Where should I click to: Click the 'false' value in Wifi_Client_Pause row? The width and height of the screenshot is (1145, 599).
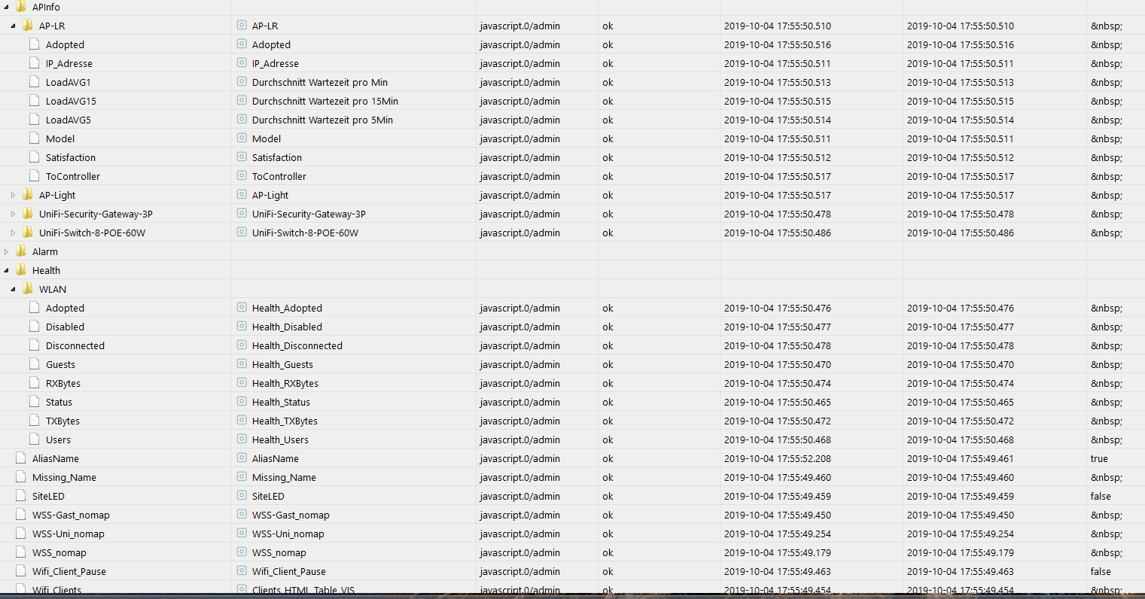[1101, 571]
